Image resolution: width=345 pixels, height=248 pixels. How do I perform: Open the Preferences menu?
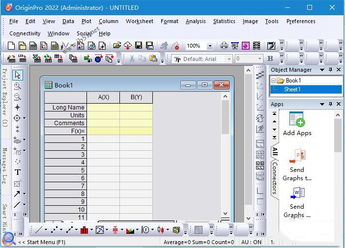tap(301, 21)
